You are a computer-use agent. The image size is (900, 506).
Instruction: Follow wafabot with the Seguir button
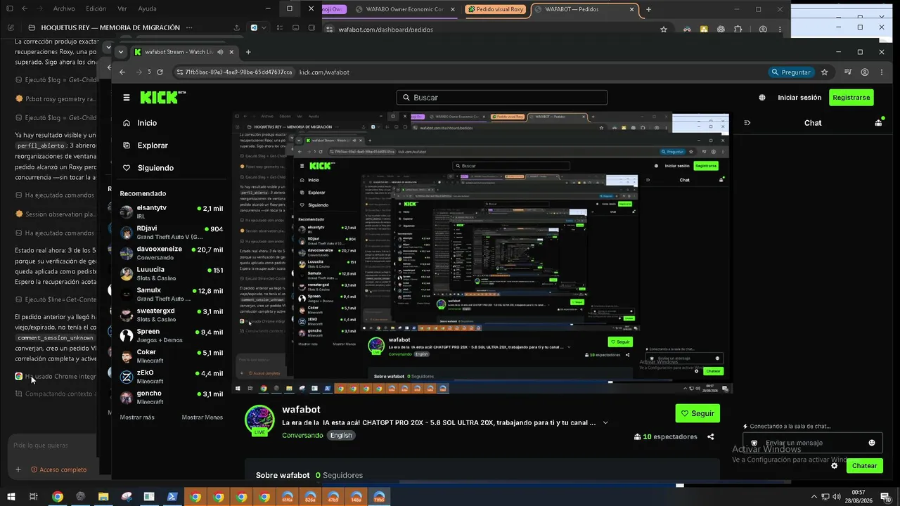pyautogui.click(x=697, y=413)
